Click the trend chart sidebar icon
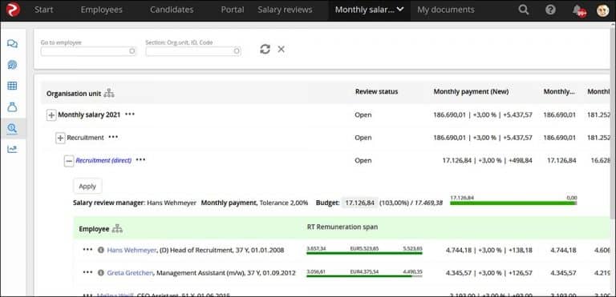 (12, 149)
